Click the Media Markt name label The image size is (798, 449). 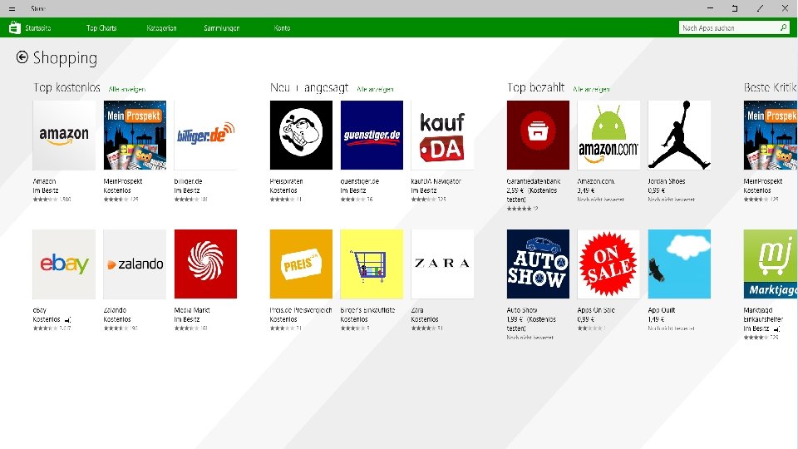[192, 310]
